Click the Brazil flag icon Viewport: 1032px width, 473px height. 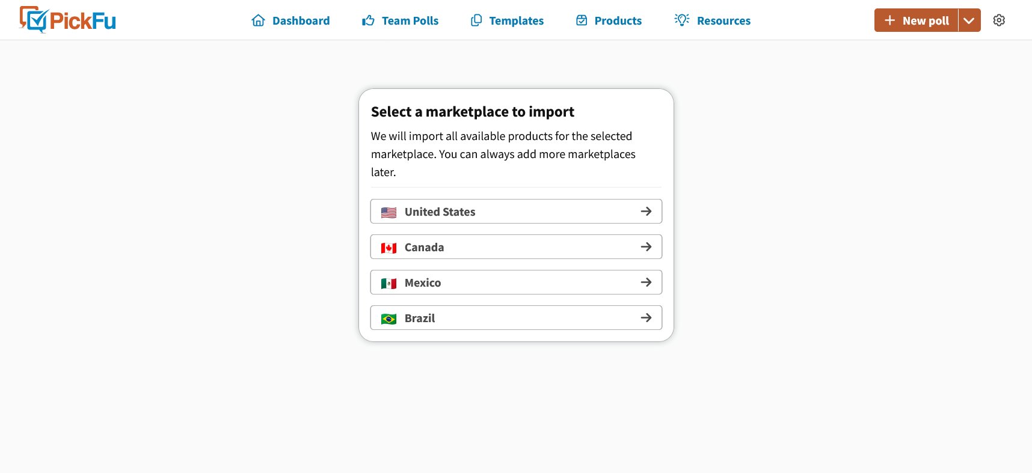[x=389, y=319]
